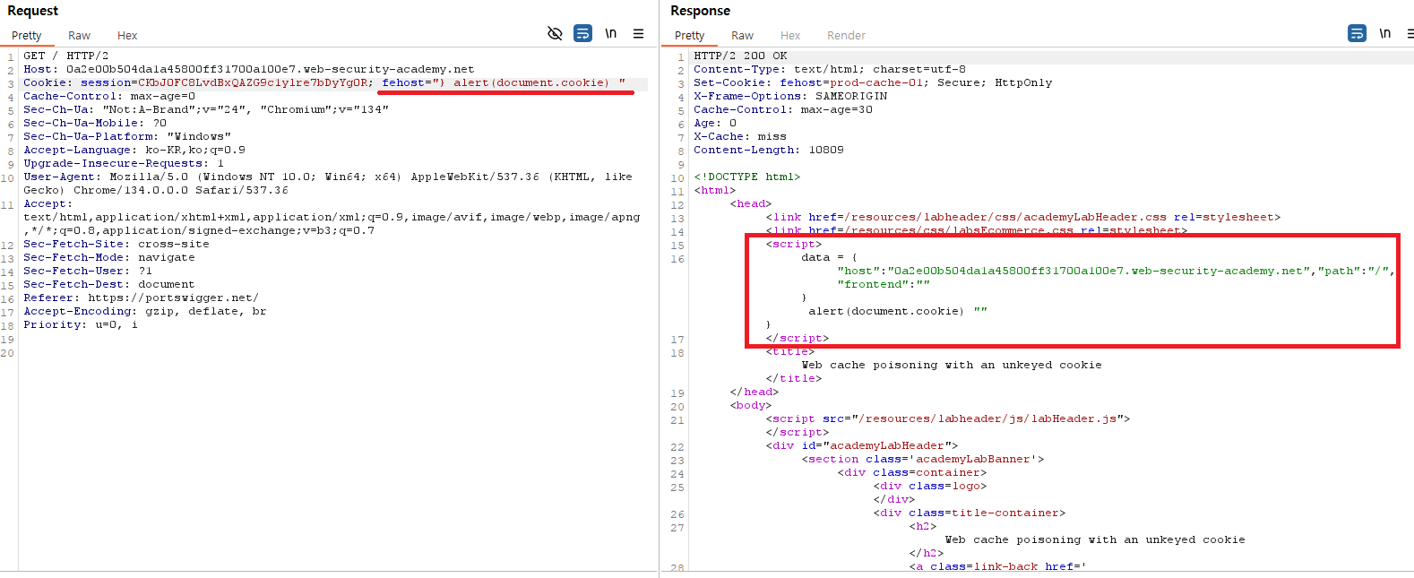Click the session cookie value in Request
1414x578 pixels.
[253, 82]
